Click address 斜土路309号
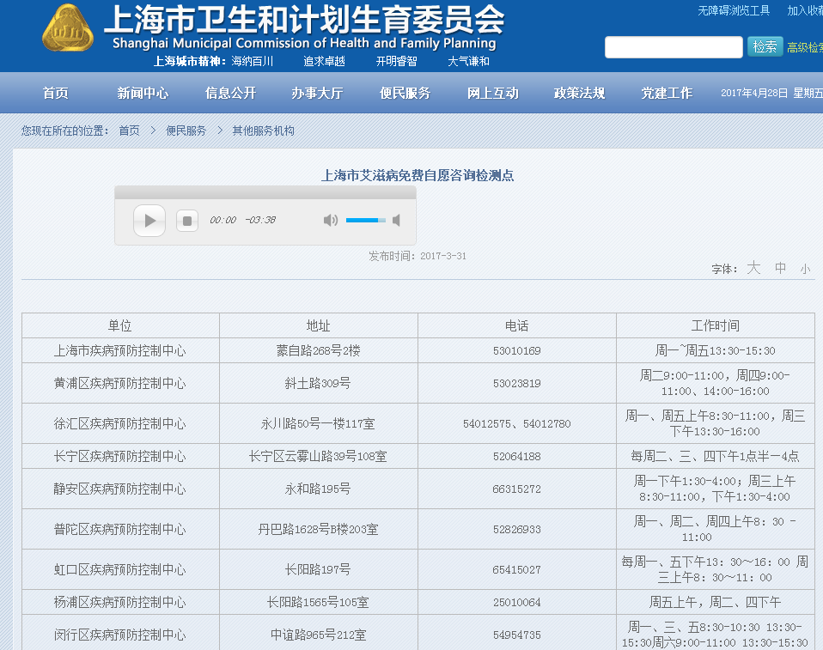The image size is (823, 650). 318,383
